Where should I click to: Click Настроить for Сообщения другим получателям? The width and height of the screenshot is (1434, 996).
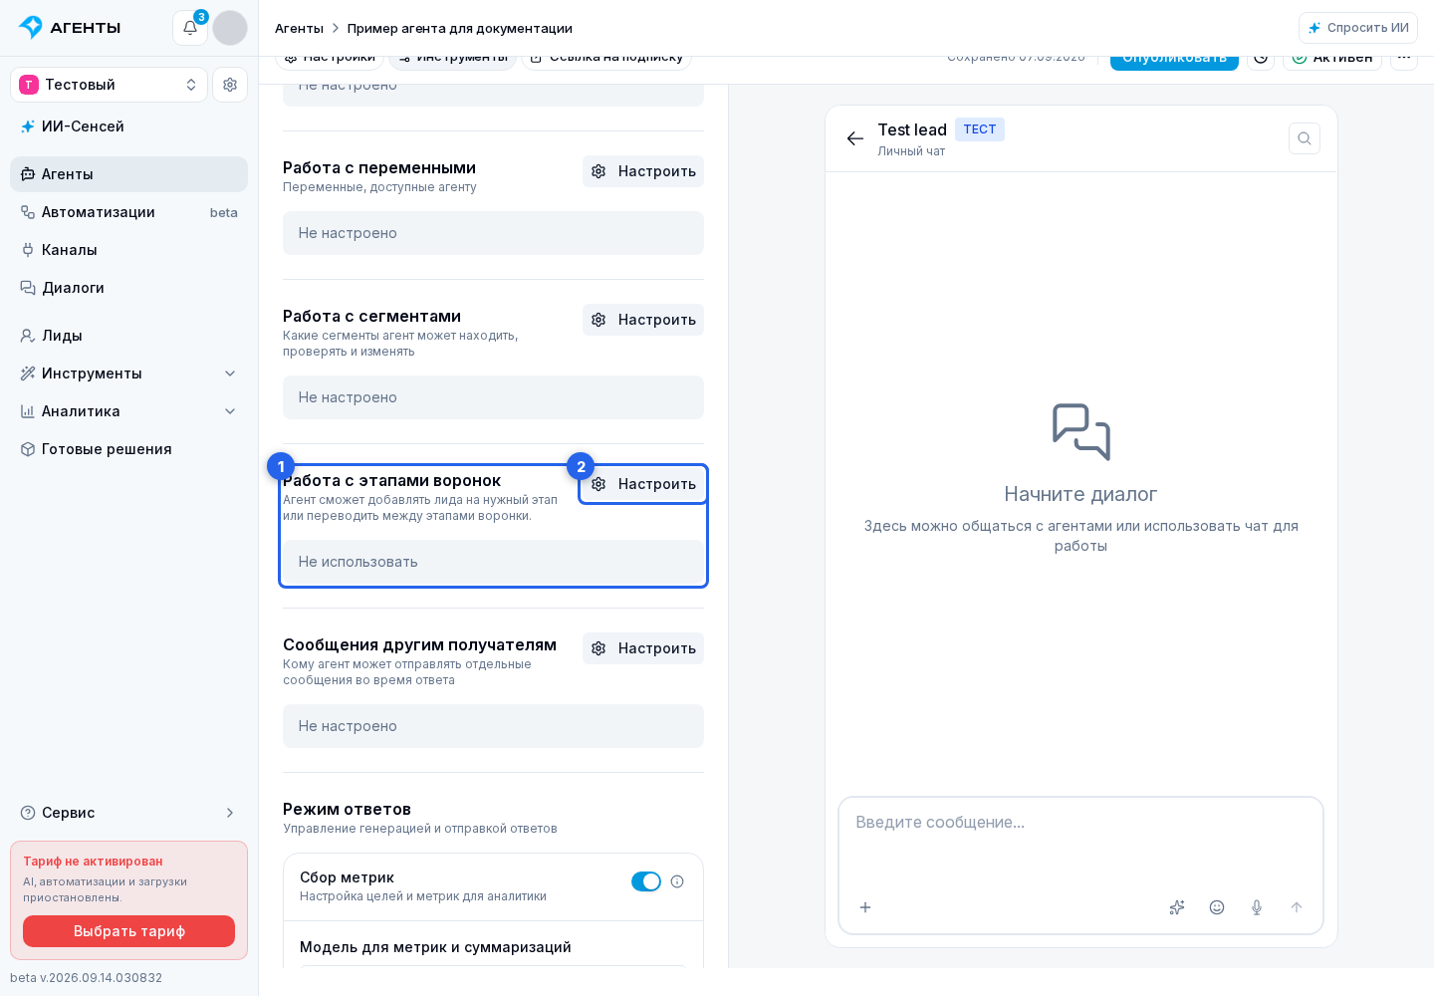(643, 648)
